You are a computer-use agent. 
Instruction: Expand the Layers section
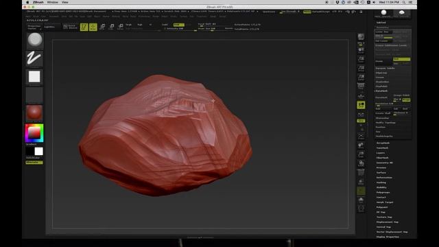(x=381, y=153)
